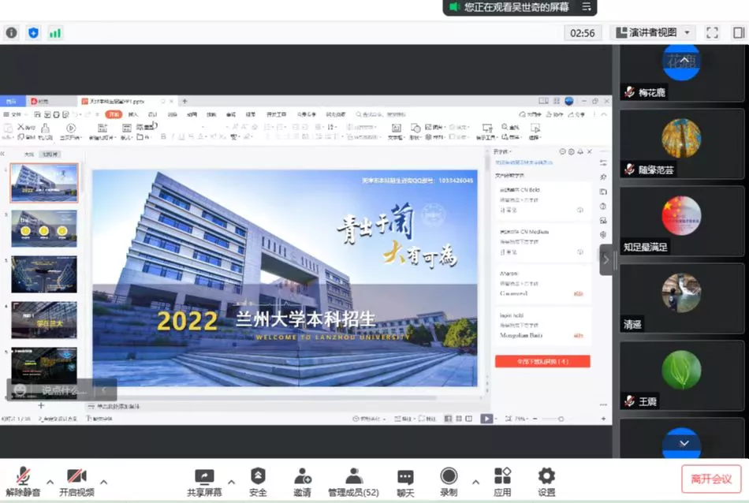Click 王霞 participant tile
Screen dimensions: 749x503
(682, 376)
